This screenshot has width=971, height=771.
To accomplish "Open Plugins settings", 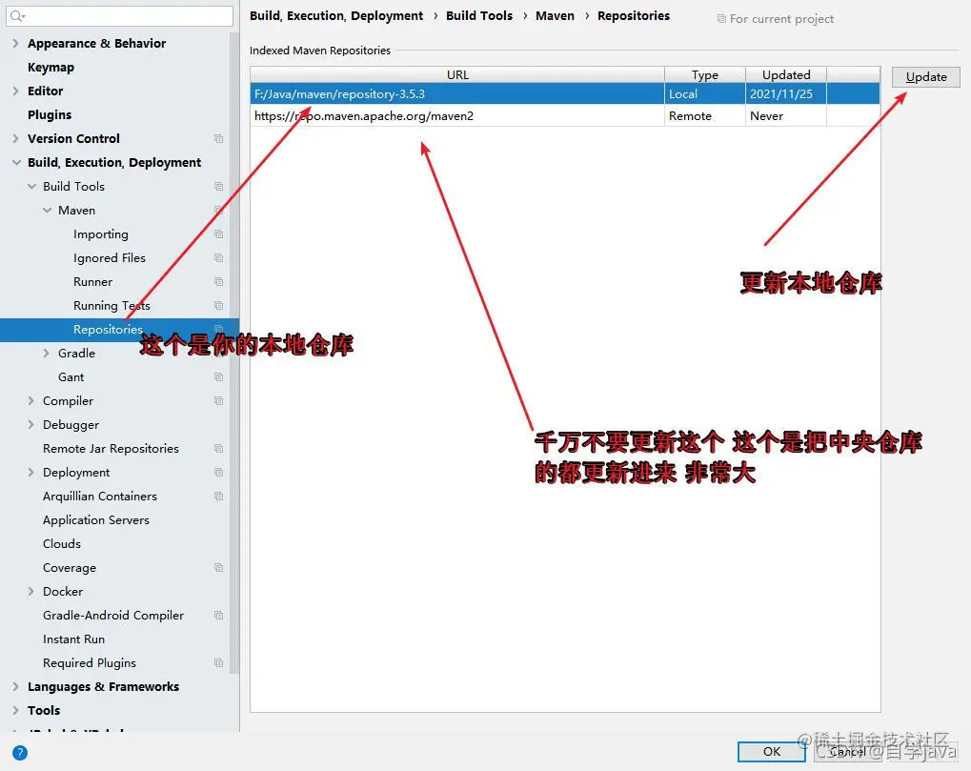I will pos(50,115).
